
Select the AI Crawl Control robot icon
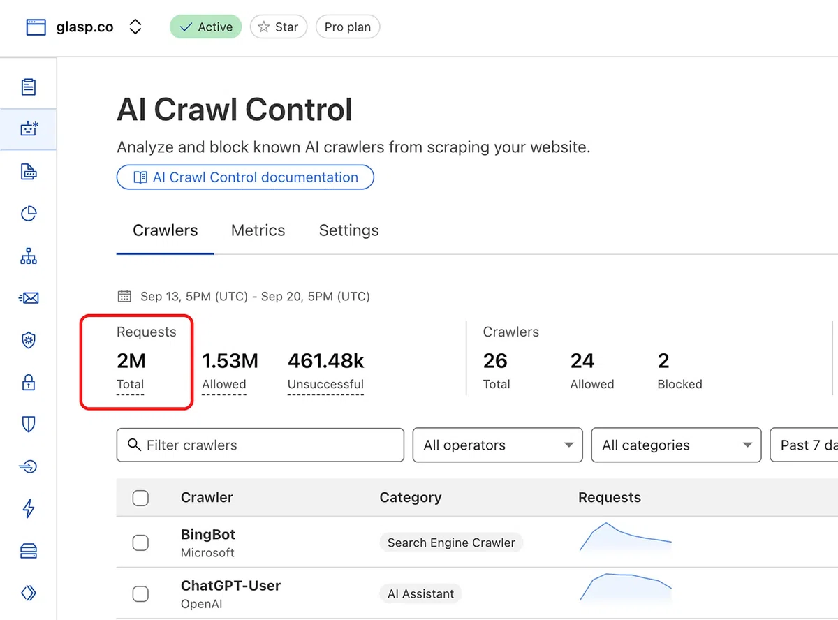point(29,129)
